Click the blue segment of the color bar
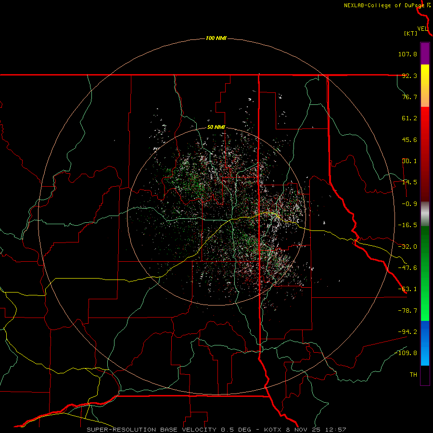 (425, 343)
